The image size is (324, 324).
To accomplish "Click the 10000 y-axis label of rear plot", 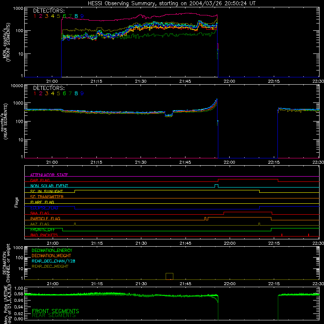I will coord(17,86).
